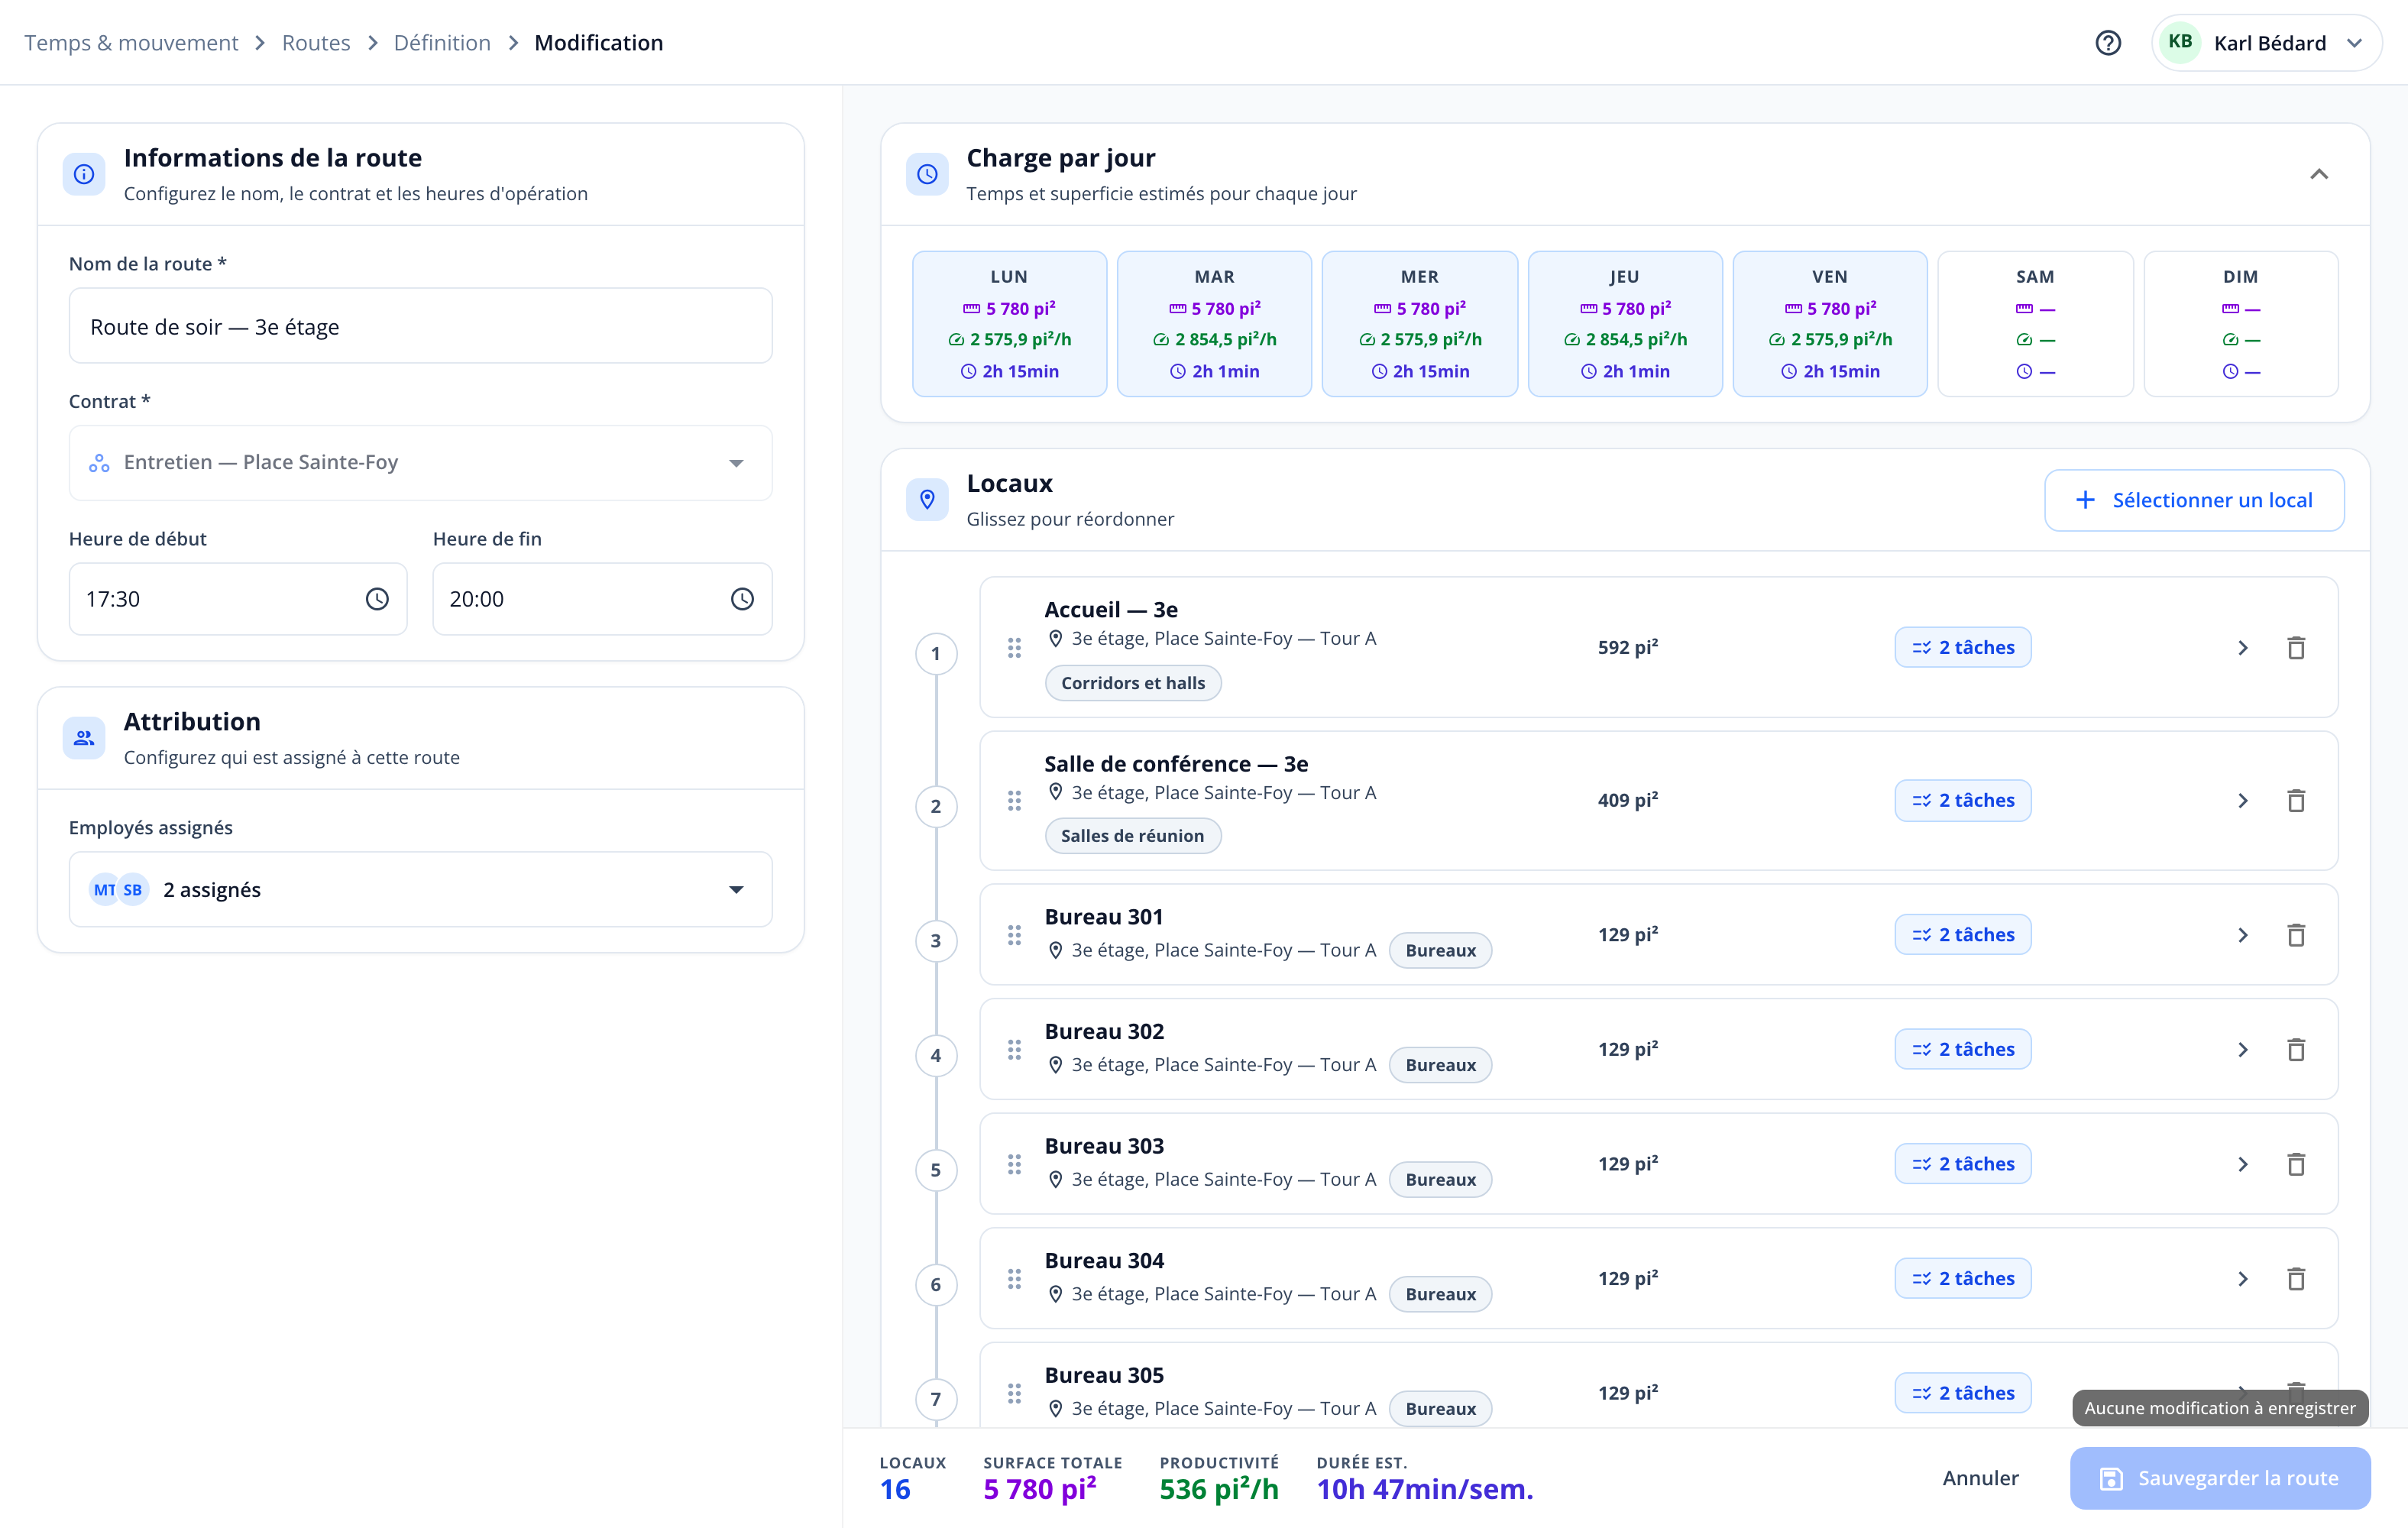
Task: Click Sélectionner un local button
Action: pyautogui.click(x=2194, y=500)
